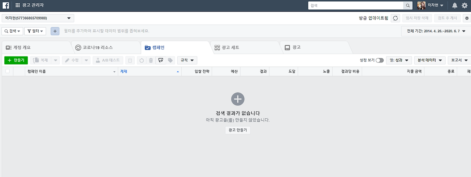Switch to the 코로나19 리소스 tab
Viewport: 471px width, 177px height.
click(x=106, y=48)
